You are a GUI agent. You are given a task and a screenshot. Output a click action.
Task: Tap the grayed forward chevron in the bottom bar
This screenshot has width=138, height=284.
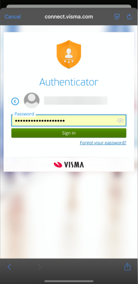click(39, 267)
